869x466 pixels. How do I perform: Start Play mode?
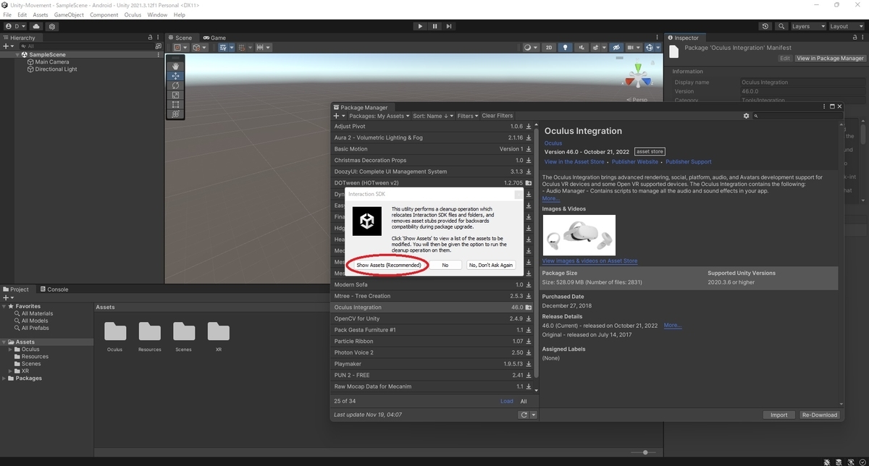pos(420,26)
